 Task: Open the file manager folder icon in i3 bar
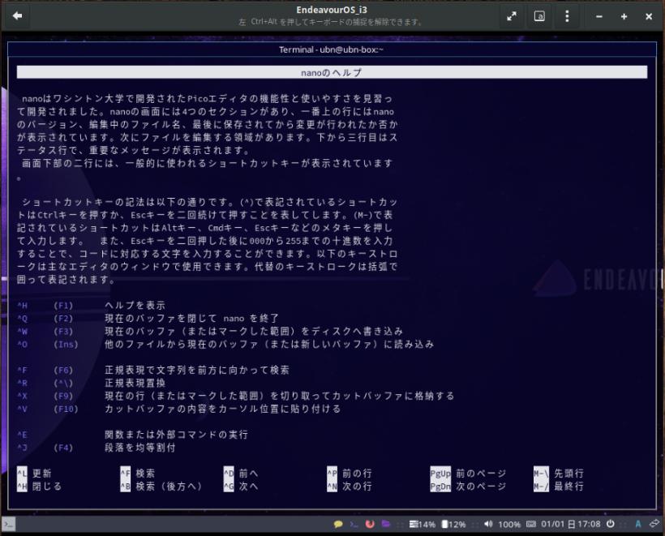385,524
